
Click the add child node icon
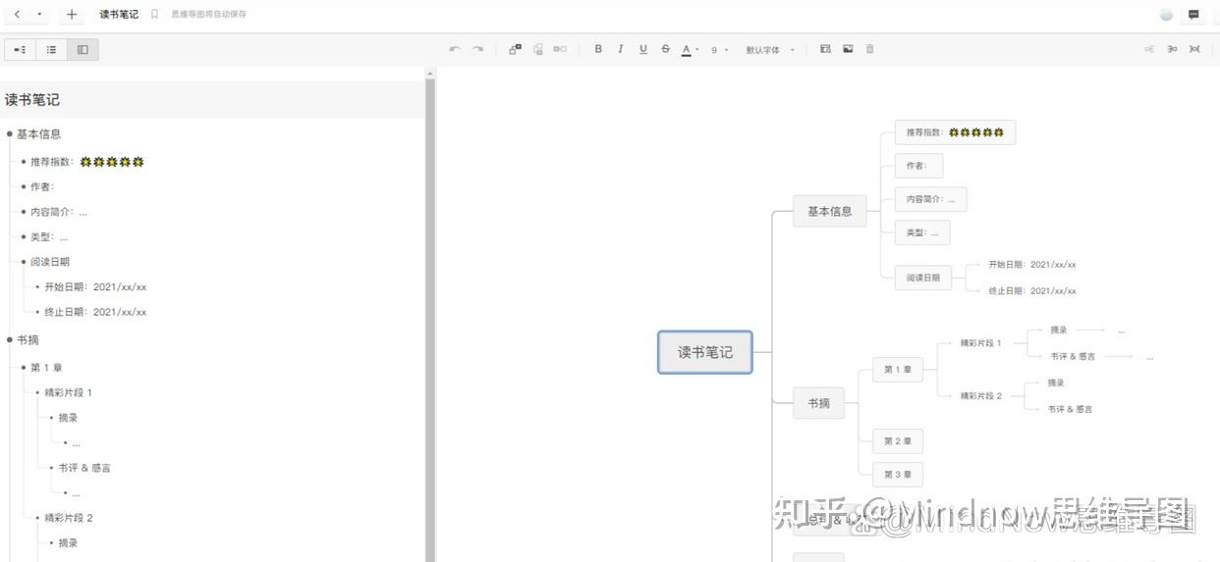coord(516,49)
